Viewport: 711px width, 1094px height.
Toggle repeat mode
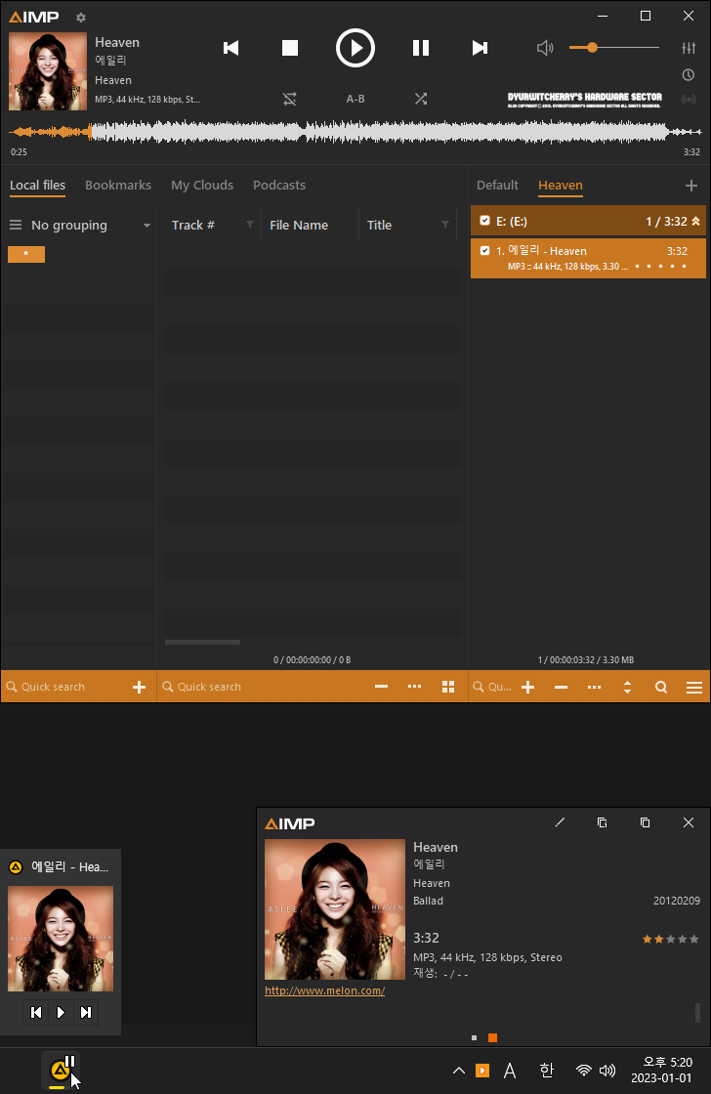click(289, 99)
